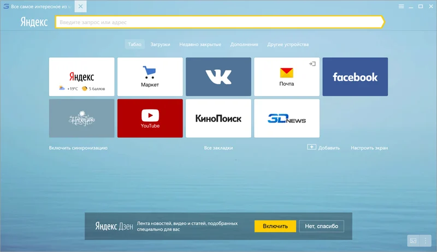
Task: Switch to the Недавно закрытые tab
Action: coord(200,44)
